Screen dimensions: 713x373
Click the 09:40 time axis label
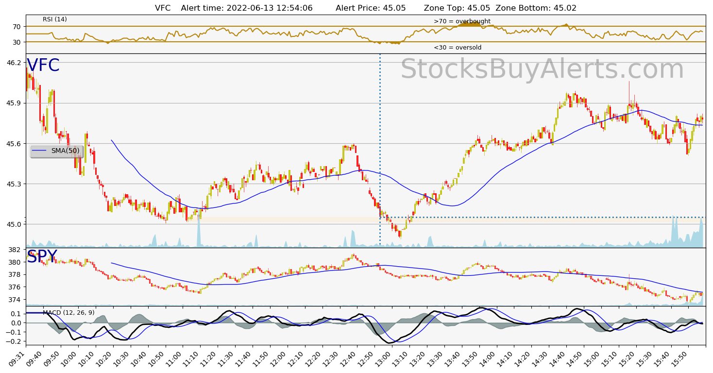(35, 358)
